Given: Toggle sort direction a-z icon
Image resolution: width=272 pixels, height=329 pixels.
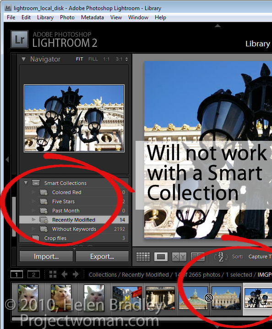Looking at the screenshot, I should [x=221, y=257].
